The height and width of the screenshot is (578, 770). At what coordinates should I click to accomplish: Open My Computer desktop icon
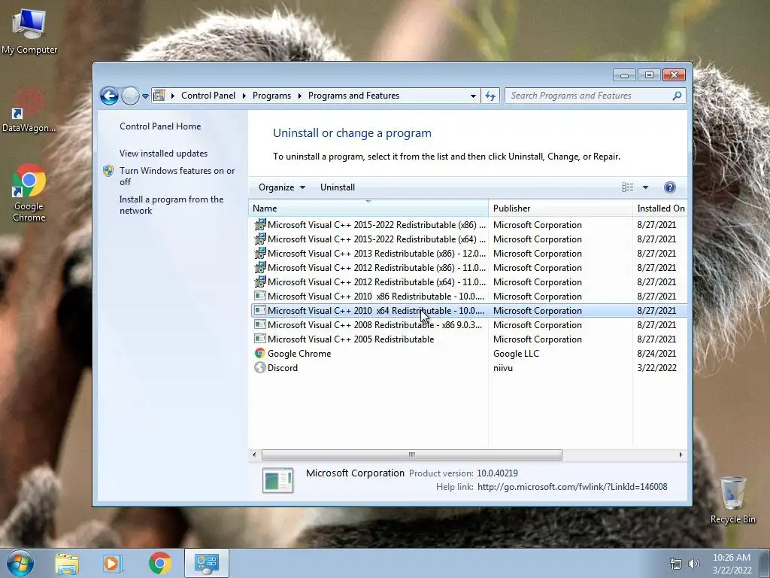coord(29,32)
